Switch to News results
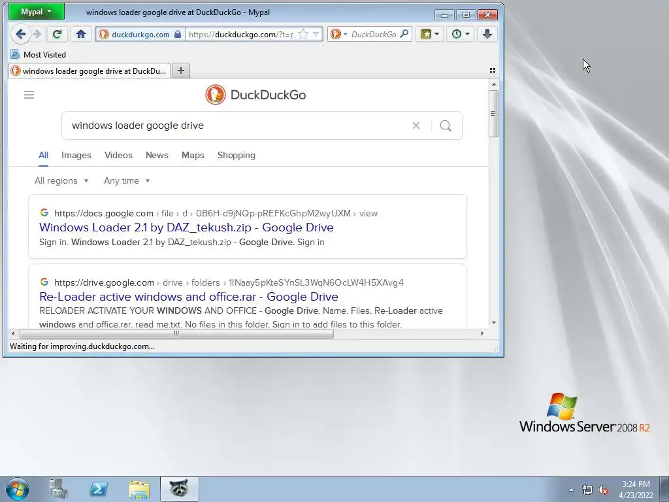Viewport: 669px width, 502px height. (157, 156)
